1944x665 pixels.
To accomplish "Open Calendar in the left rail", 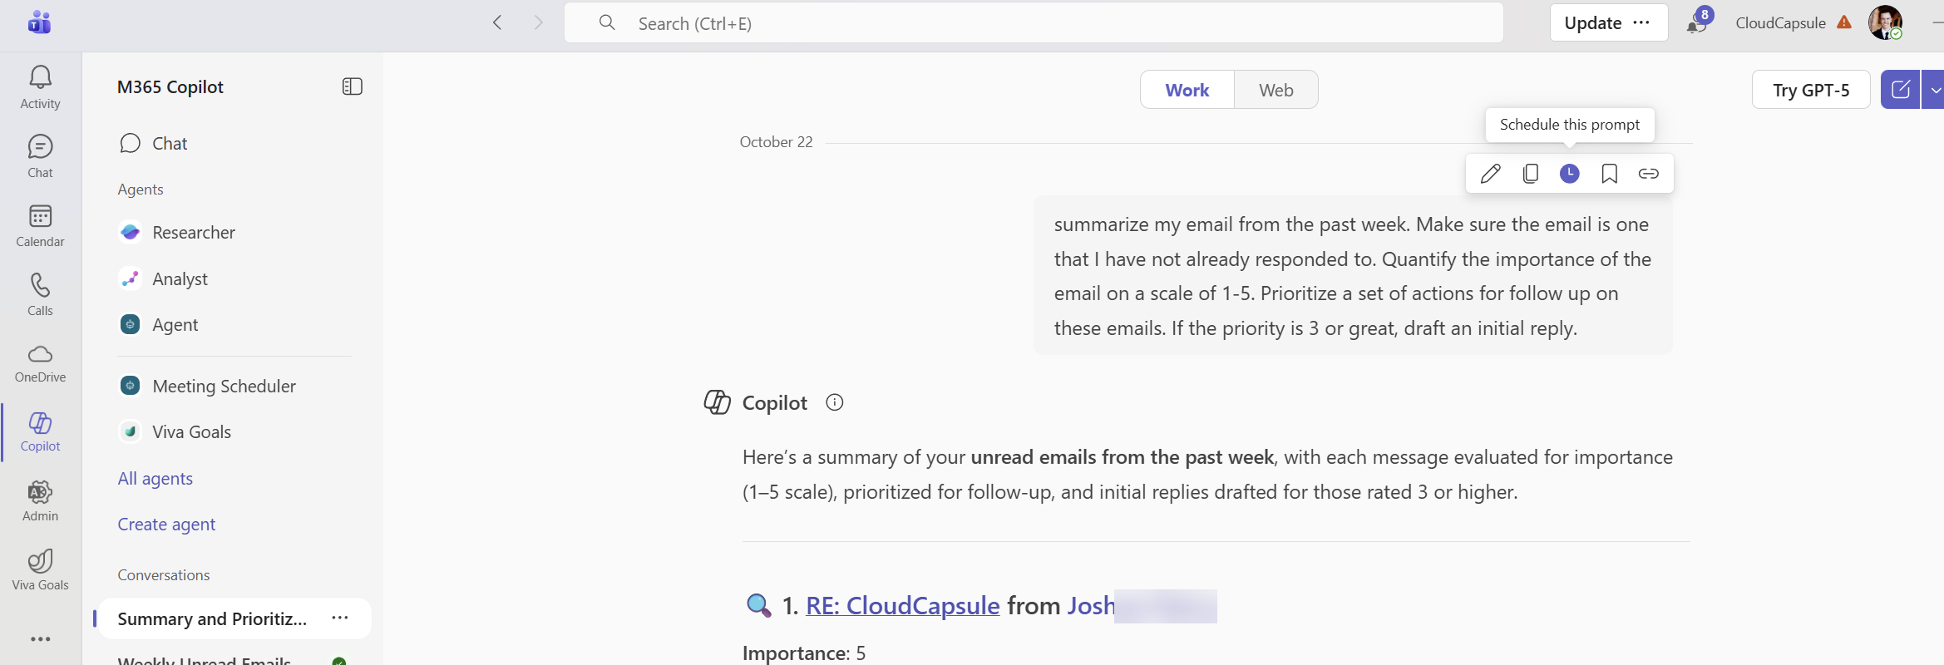I will click(40, 225).
